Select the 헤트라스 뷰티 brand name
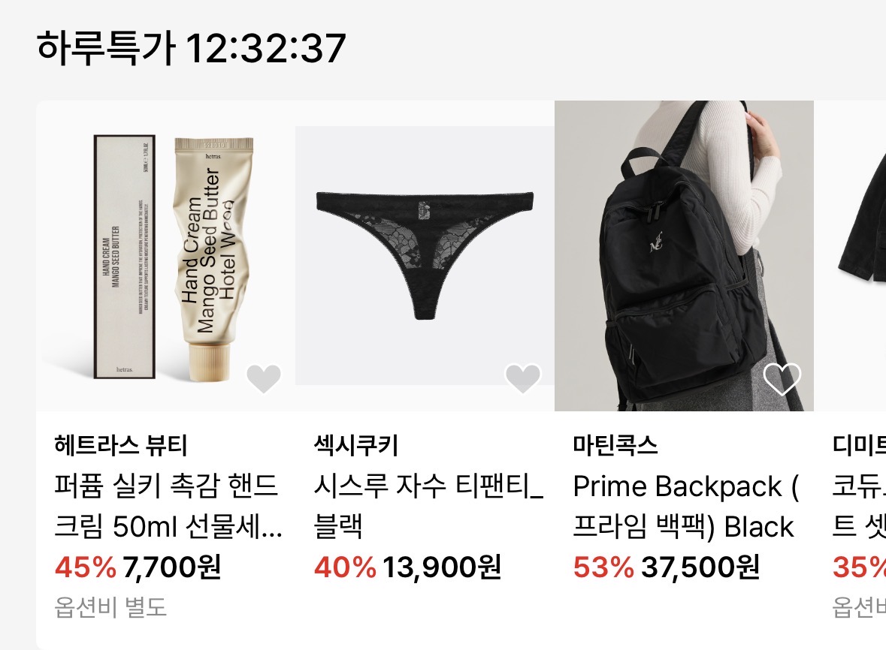 coord(120,445)
